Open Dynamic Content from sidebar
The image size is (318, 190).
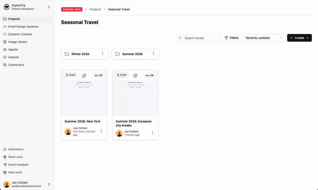pyautogui.click(x=27, y=34)
